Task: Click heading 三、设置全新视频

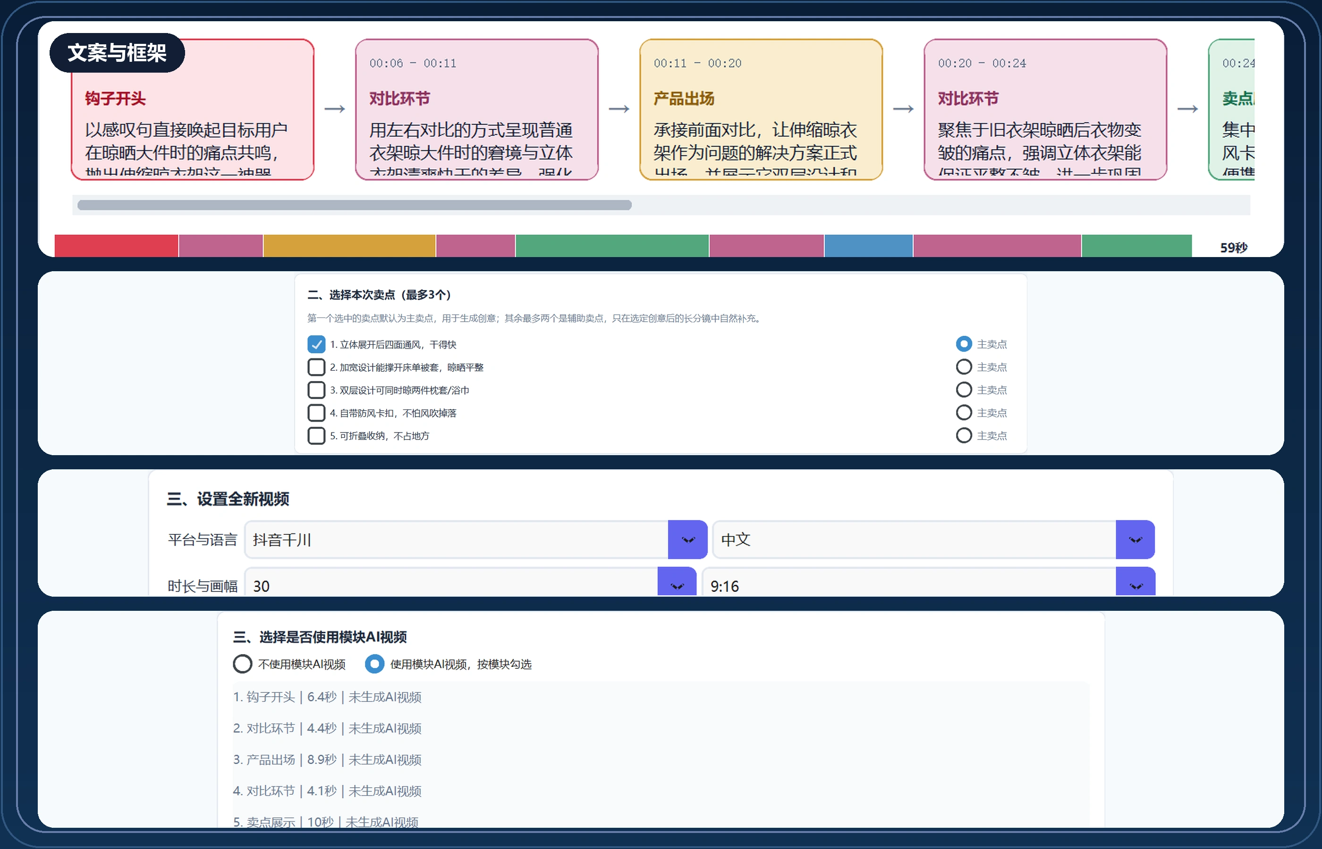Action: click(228, 499)
